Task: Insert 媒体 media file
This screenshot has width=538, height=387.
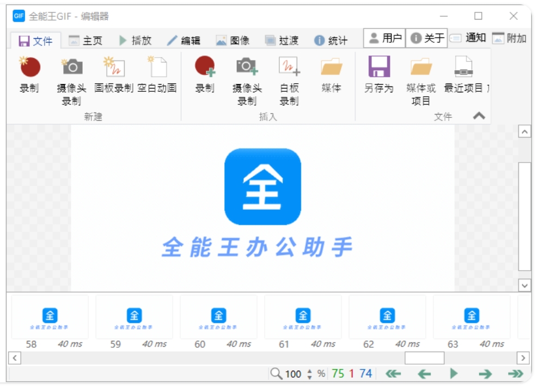Action: tap(331, 74)
